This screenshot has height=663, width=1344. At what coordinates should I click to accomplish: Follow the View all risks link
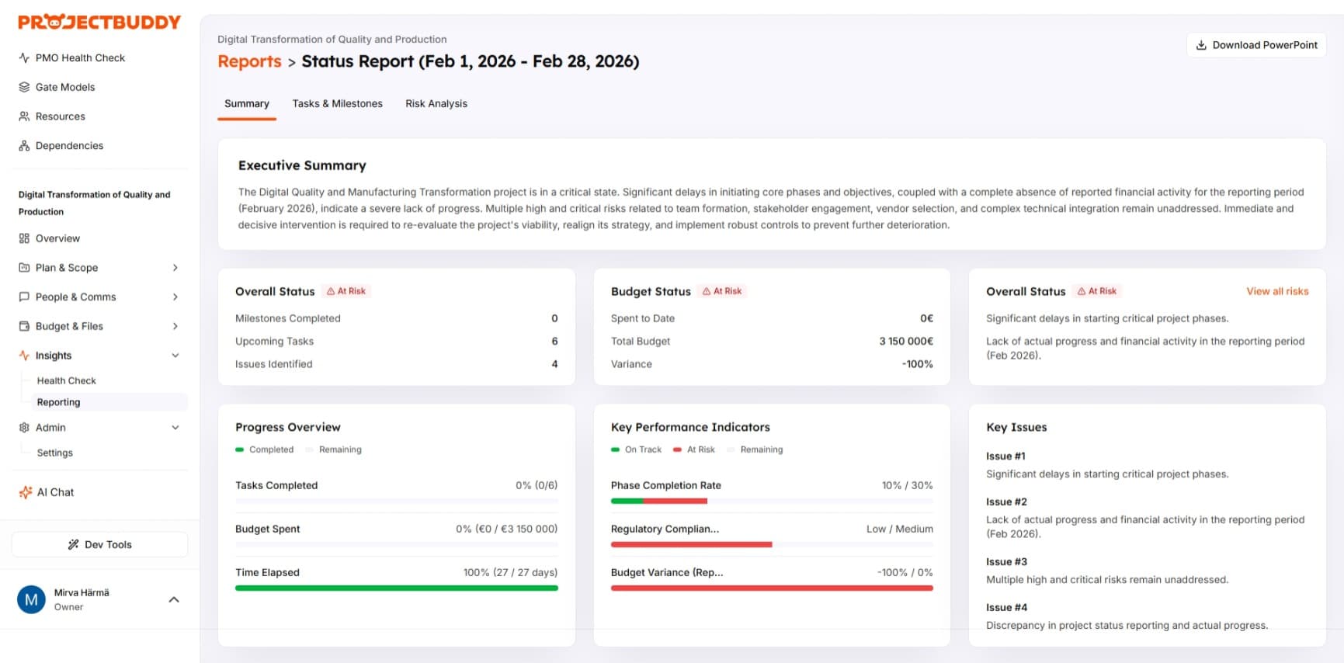[1276, 291]
